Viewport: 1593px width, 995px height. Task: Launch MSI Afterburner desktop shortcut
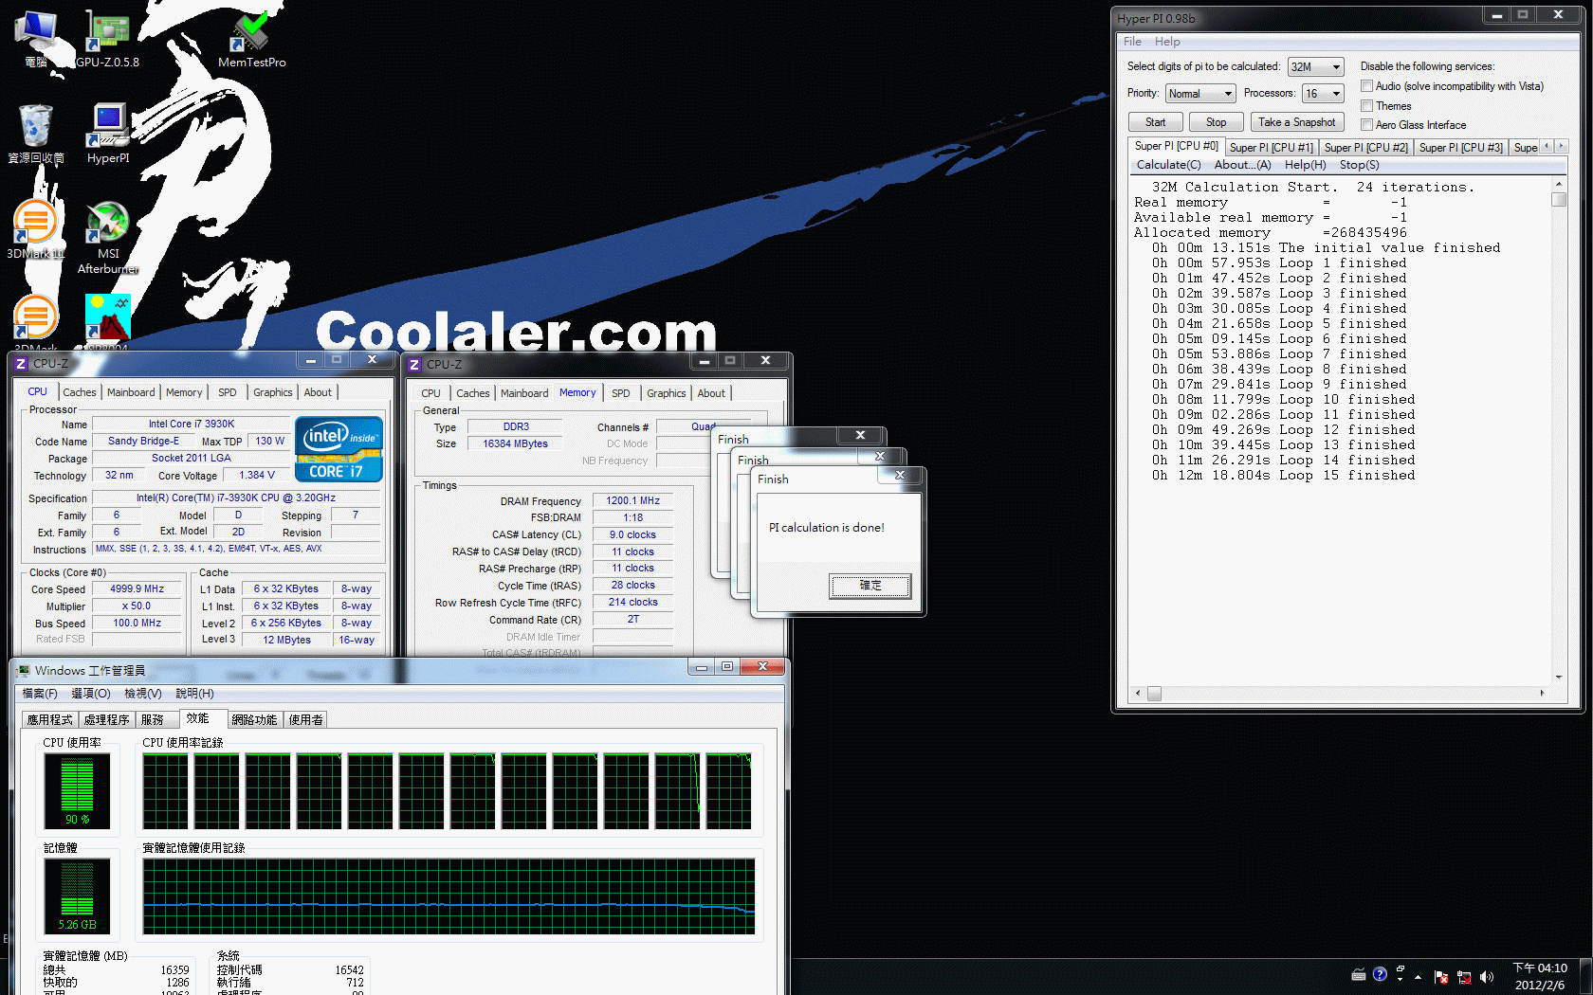(108, 237)
